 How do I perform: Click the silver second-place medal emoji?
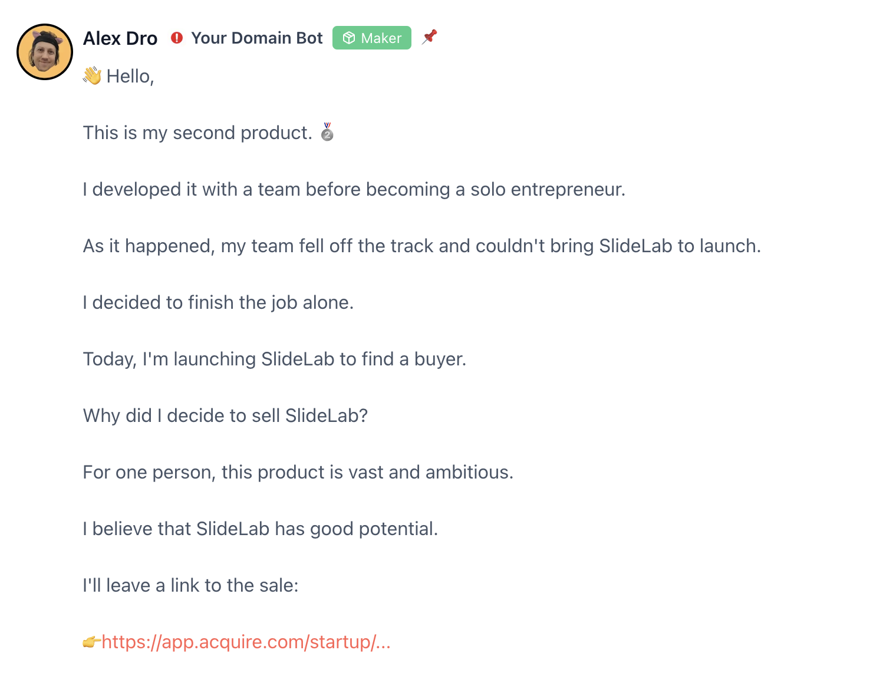327,132
